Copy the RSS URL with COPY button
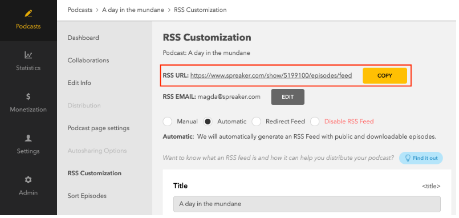Viewport: 459px width, 218px height. [x=385, y=75]
